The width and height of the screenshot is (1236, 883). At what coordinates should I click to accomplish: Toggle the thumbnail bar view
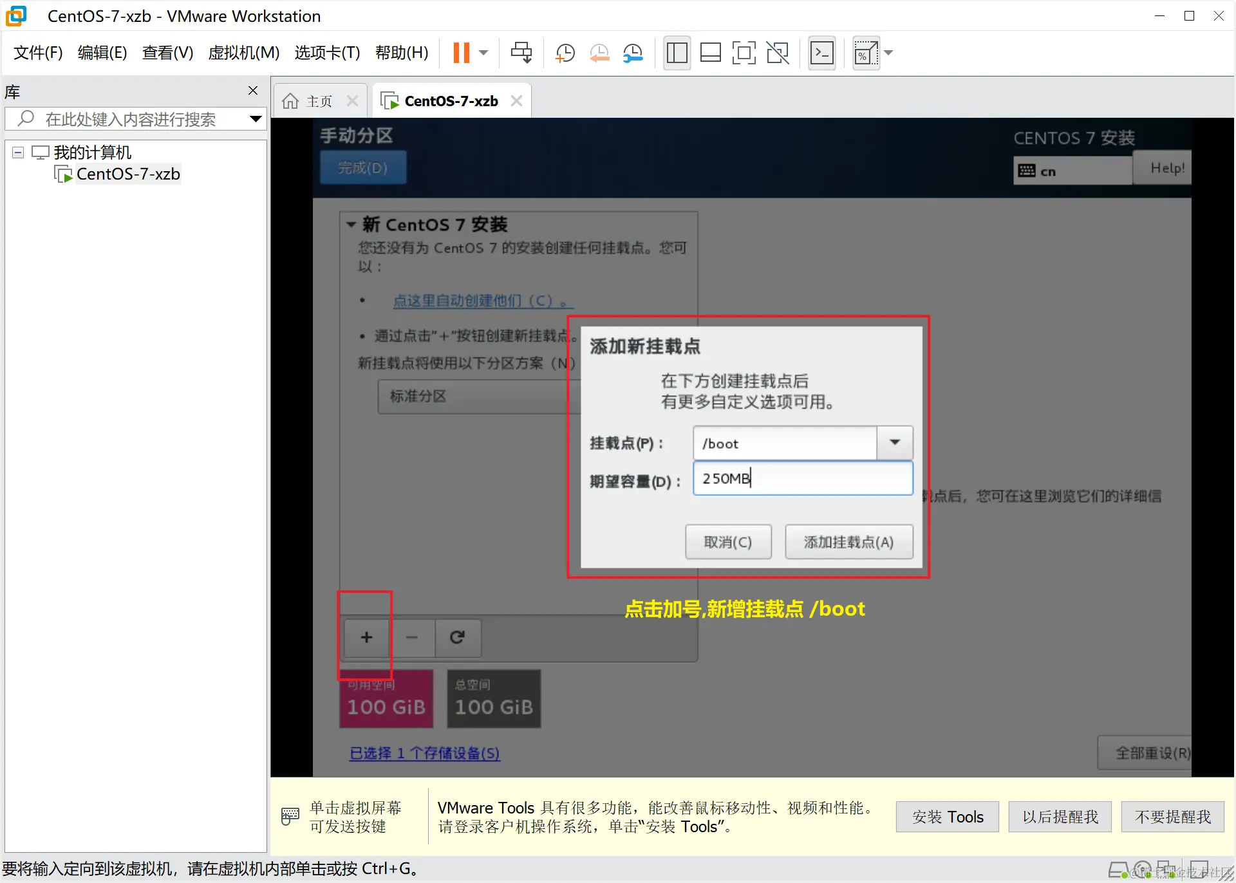coord(711,53)
